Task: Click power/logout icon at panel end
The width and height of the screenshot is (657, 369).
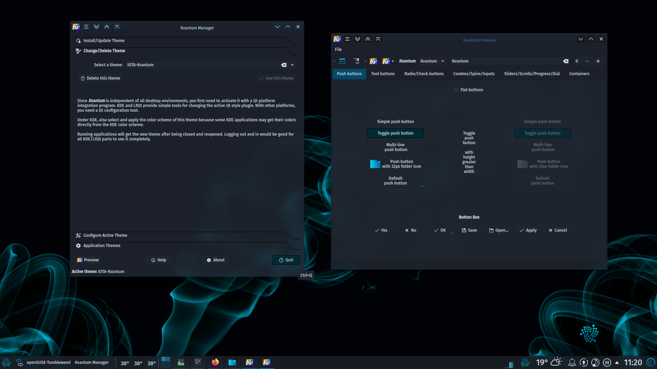Action: (x=650, y=362)
